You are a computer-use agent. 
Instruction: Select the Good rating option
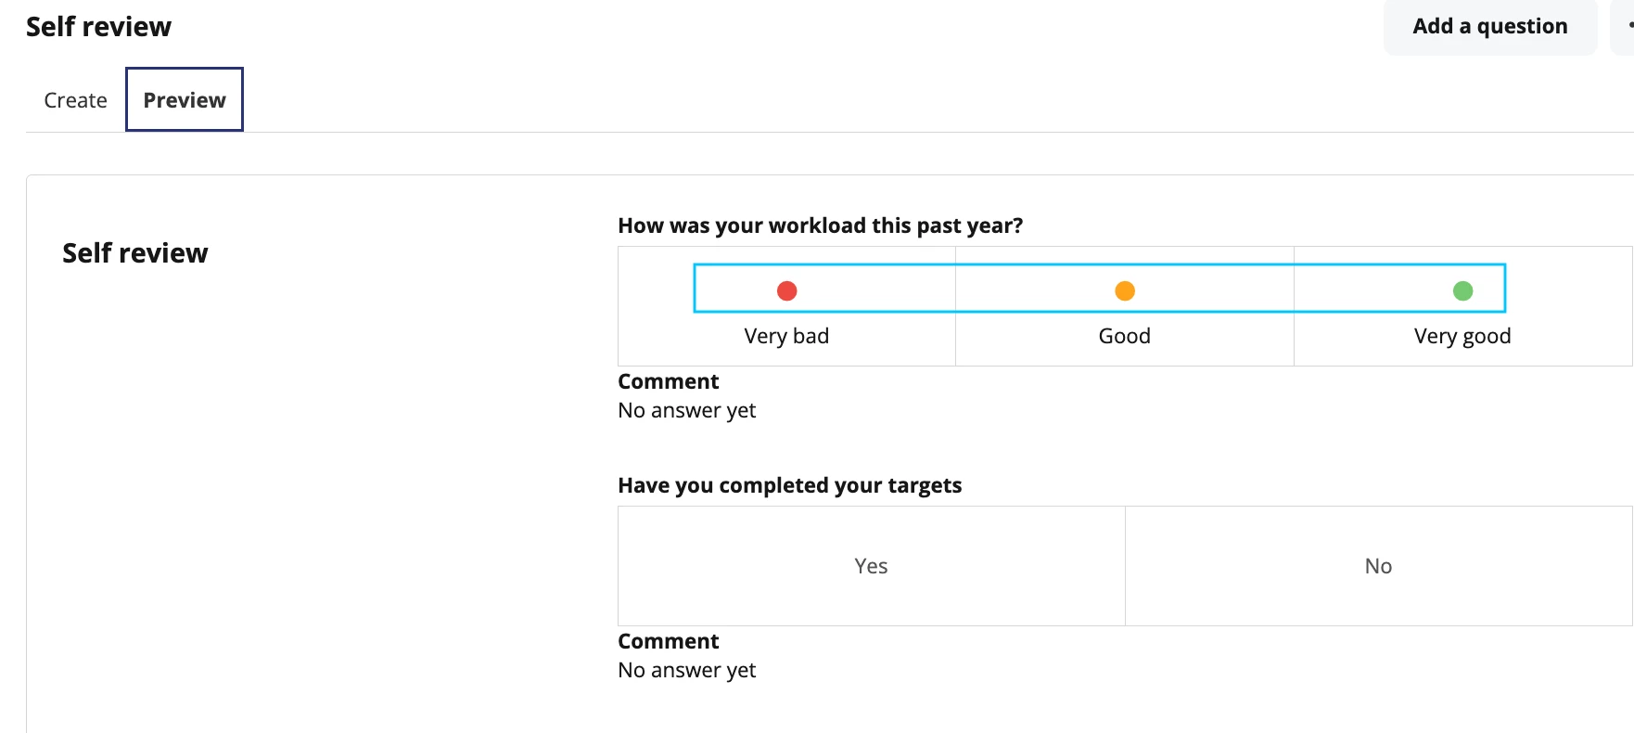coord(1124,306)
